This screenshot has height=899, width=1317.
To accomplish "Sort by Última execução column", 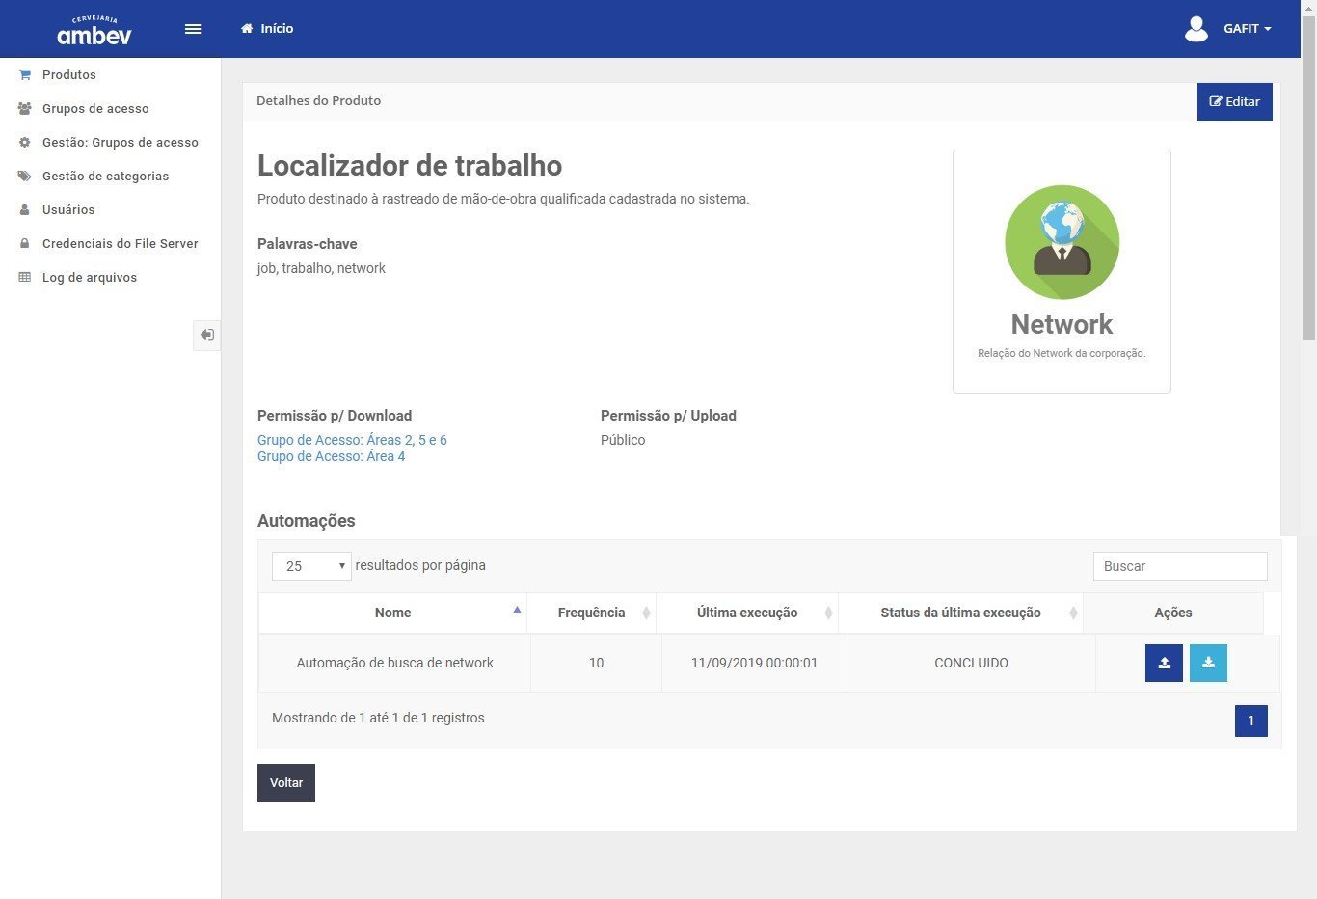I will [747, 613].
